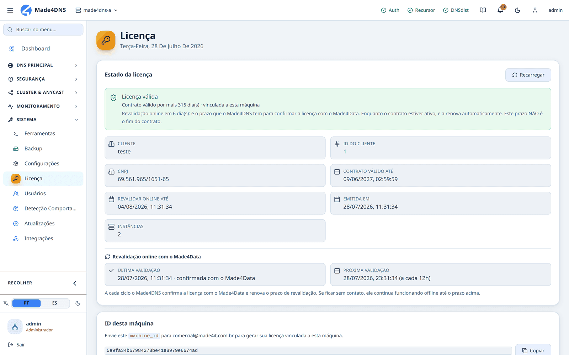Select the Emitida em date value
Image resolution: width=569 pixels, height=355 pixels.
click(x=370, y=207)
